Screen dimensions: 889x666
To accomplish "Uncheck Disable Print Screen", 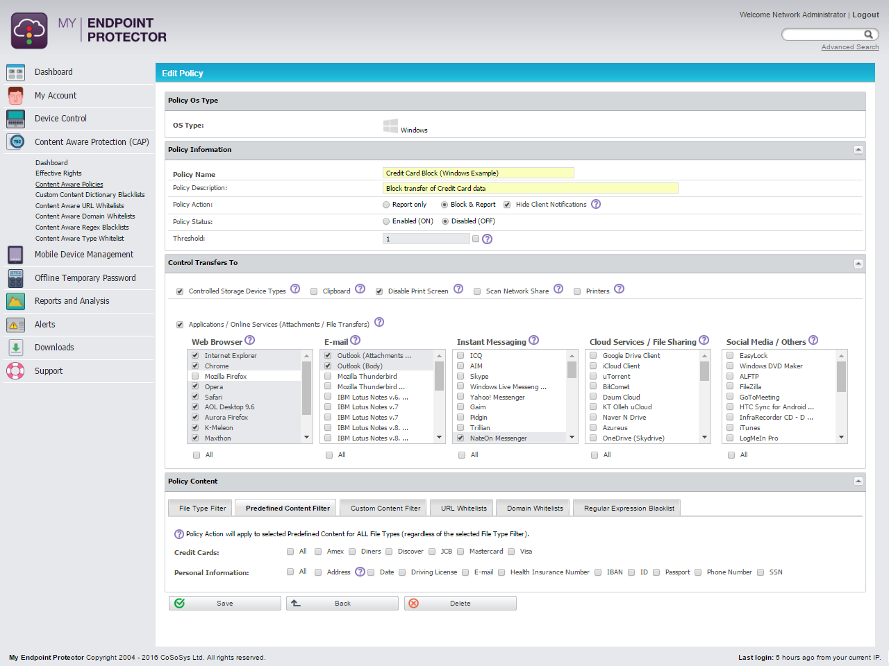I will tap(379, 291).
